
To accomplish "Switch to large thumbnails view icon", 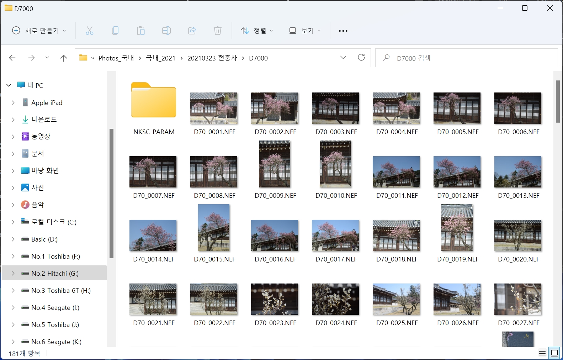I will (554, 353).
